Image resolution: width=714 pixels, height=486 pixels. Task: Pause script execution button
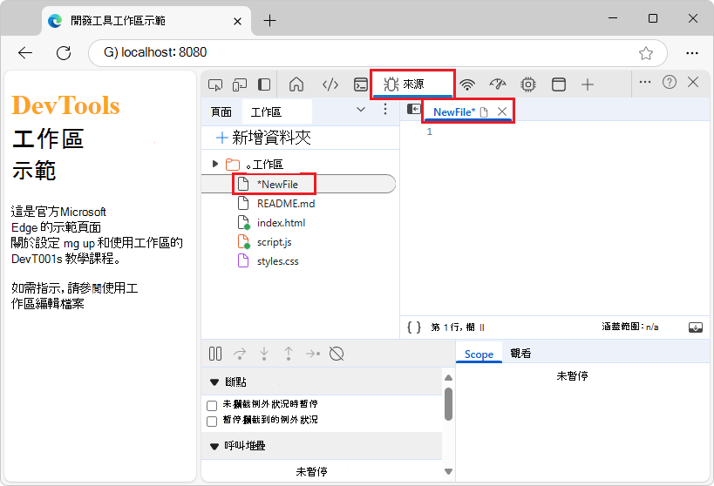pyautogui.click(x=215, y=354)
